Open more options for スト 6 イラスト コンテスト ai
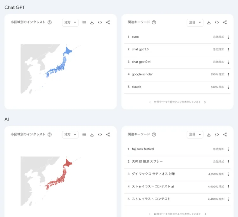This screenshot has height=217, width=238. [228, 187]
